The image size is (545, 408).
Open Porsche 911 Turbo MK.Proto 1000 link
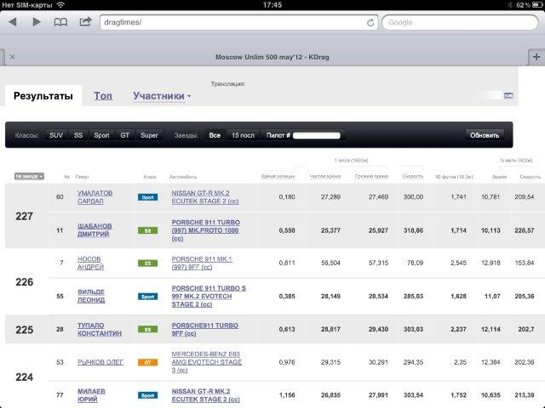pyautogui.click(x=206, y=230)
